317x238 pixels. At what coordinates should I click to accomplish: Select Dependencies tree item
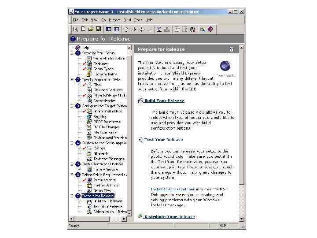click(x=104, y=100)
